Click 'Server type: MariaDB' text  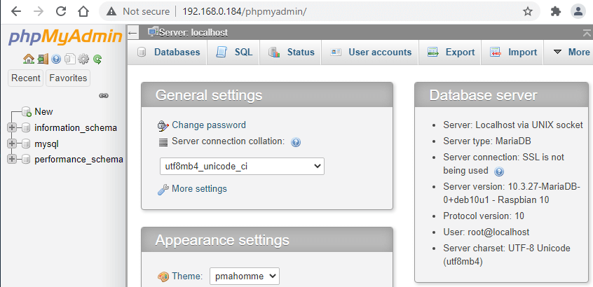click(487, 141)
